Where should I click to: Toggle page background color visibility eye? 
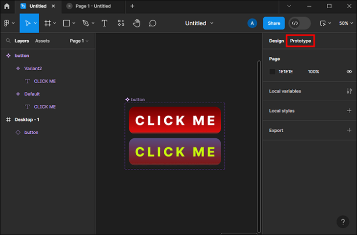tap(349, 71)
